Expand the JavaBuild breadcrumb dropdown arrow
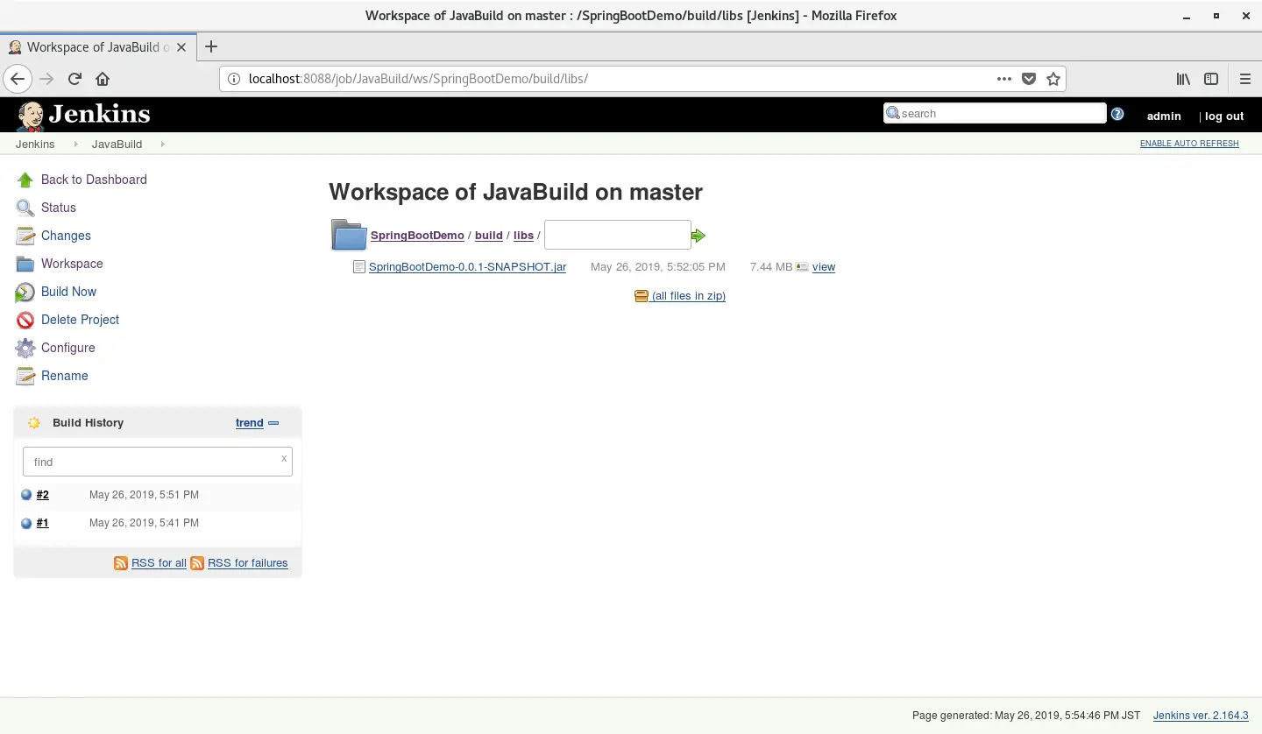Viewport: 1262px width, 734px height. pos(162,145)
